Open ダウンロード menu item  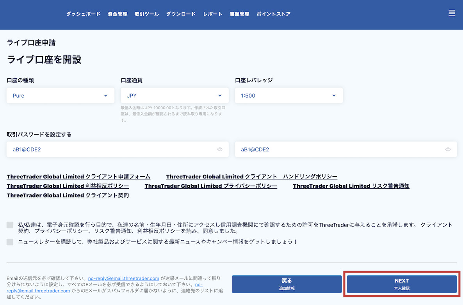pyautogui.click(x=181, y=14)
